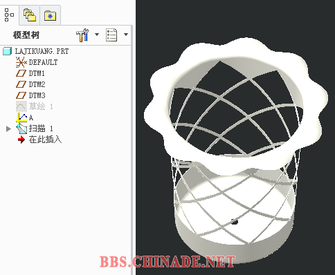Open the Favorites folder tab
The width and height of the screenshot is (335, 275).
[51, 16]
